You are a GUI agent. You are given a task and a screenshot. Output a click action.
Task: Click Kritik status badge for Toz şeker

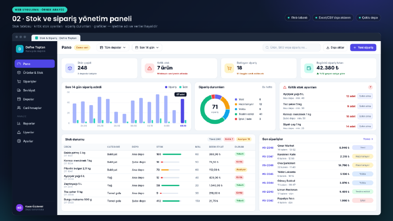(239, 193)
